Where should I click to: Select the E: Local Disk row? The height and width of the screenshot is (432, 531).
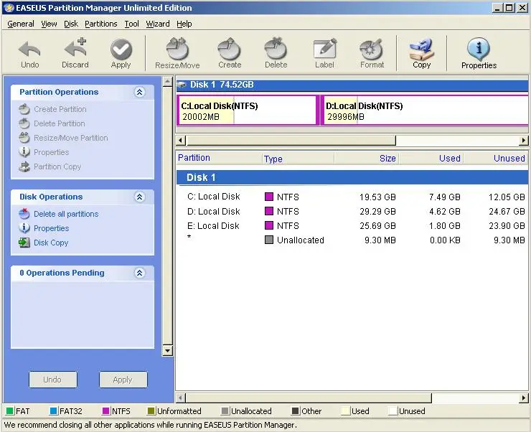213,226
